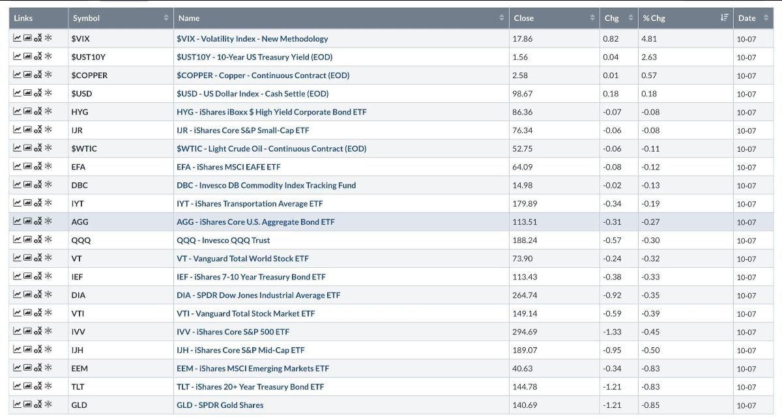The width and height of the screenshot is (782, 417).
Task: Click the GalleryView image icon for IEF
Action: pyautogui.click(x=27, y=276)
